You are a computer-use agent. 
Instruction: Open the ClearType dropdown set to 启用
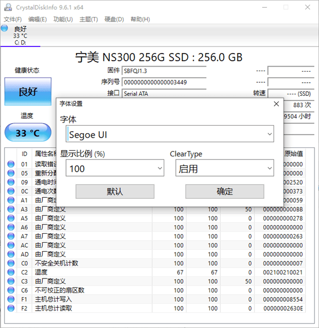point(224,169)
